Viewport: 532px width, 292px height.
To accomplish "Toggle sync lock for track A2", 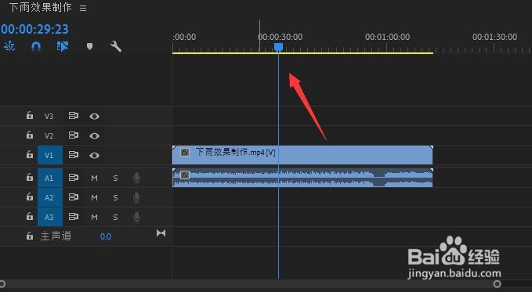I will 74,197.
